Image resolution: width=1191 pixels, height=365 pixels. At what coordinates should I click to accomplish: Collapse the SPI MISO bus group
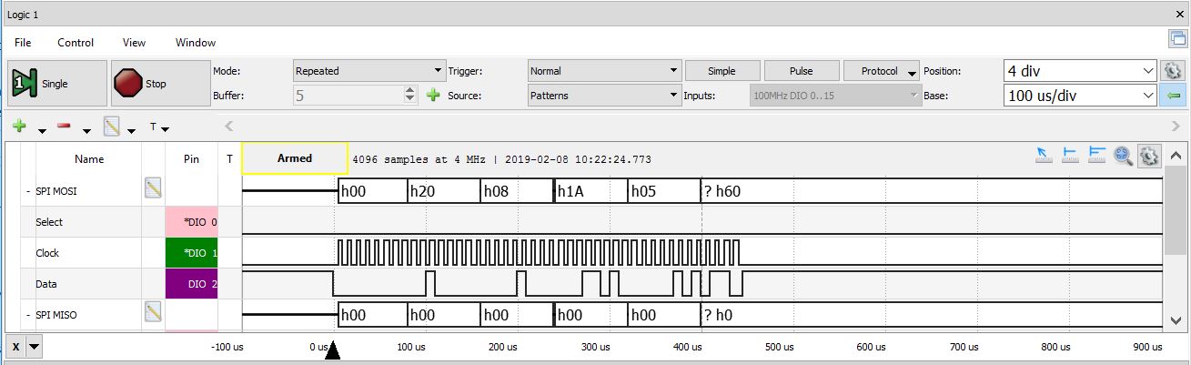point(26,315)
